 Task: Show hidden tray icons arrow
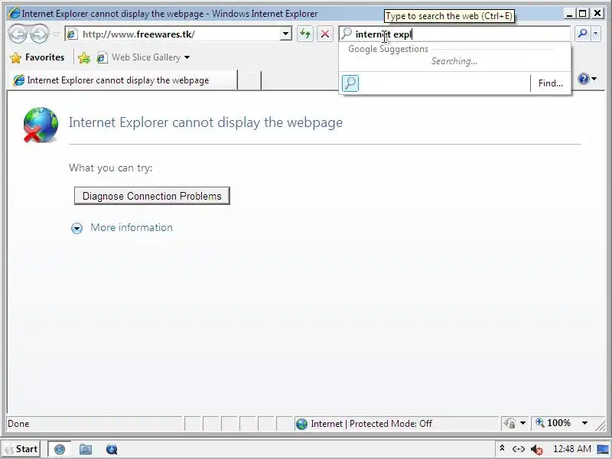point(503,448)
